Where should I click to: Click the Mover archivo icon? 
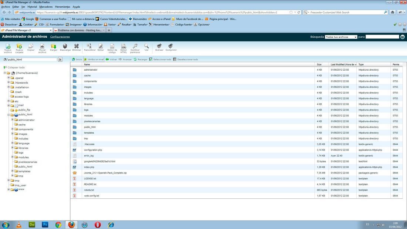click(x=42, y=48)
